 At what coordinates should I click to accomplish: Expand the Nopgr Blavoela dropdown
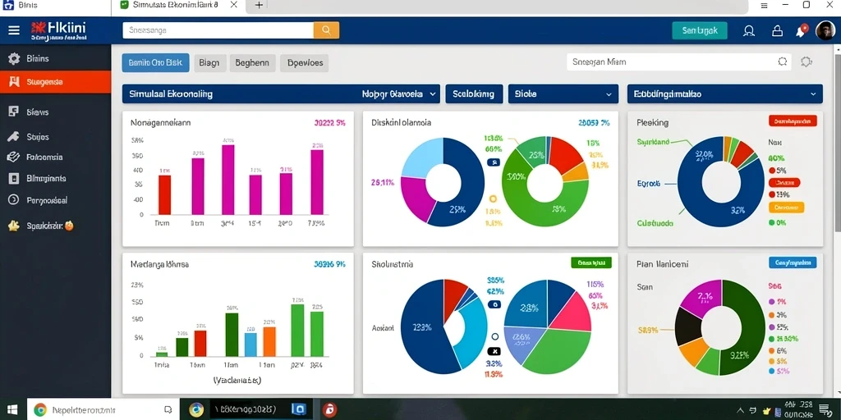[x=400, y=94]
